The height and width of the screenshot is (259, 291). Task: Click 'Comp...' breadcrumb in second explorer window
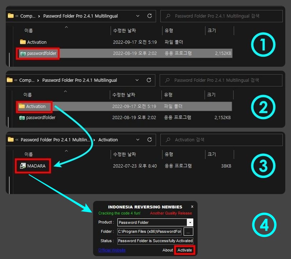pos(27,80)
